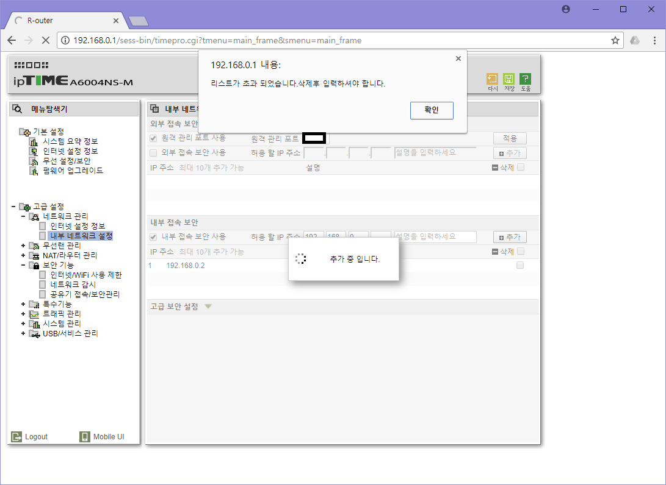Image resolution: width=666 pixels, height=485 pixels.
Task: Tick select-all 삭제 checkbox under 내부 접속 보안
Action: coord(521,252)
